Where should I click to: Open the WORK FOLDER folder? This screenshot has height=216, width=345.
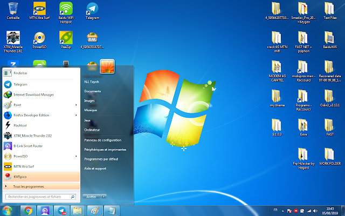[x=330, y=157]
